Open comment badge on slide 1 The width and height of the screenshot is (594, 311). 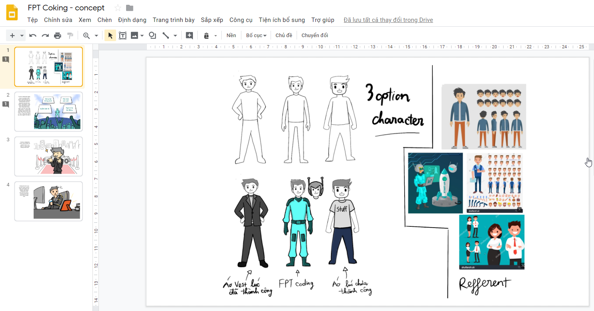tap(6, 60)
